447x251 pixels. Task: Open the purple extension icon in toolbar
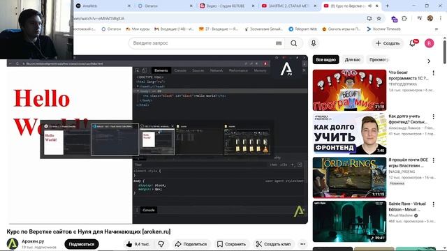point(394,19)
